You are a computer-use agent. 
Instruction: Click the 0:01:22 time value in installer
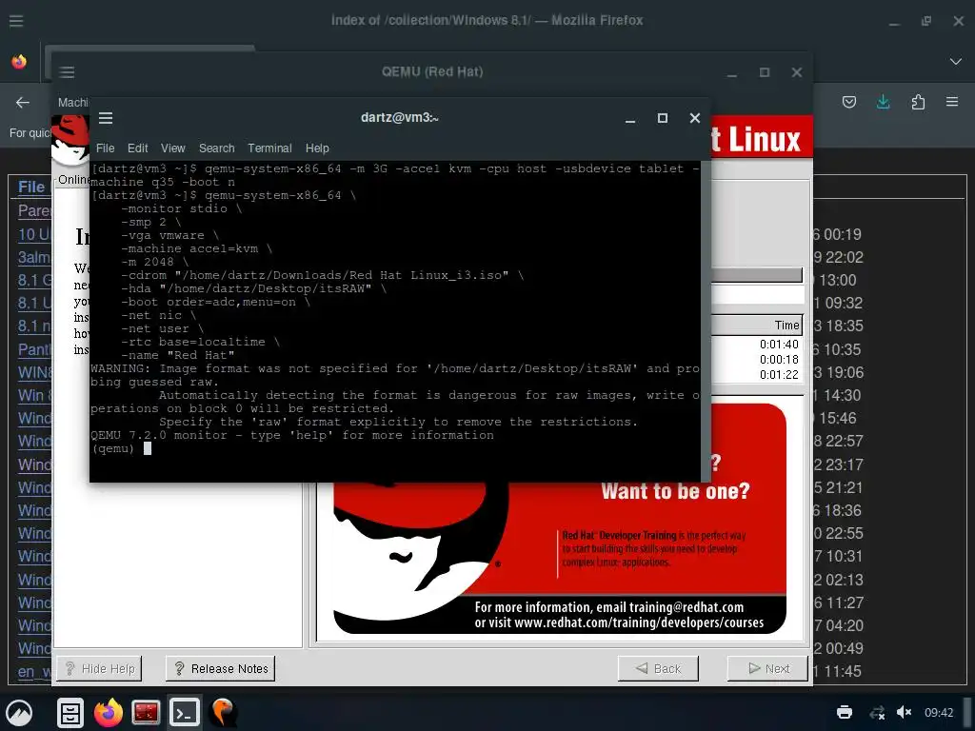point(779,374)
